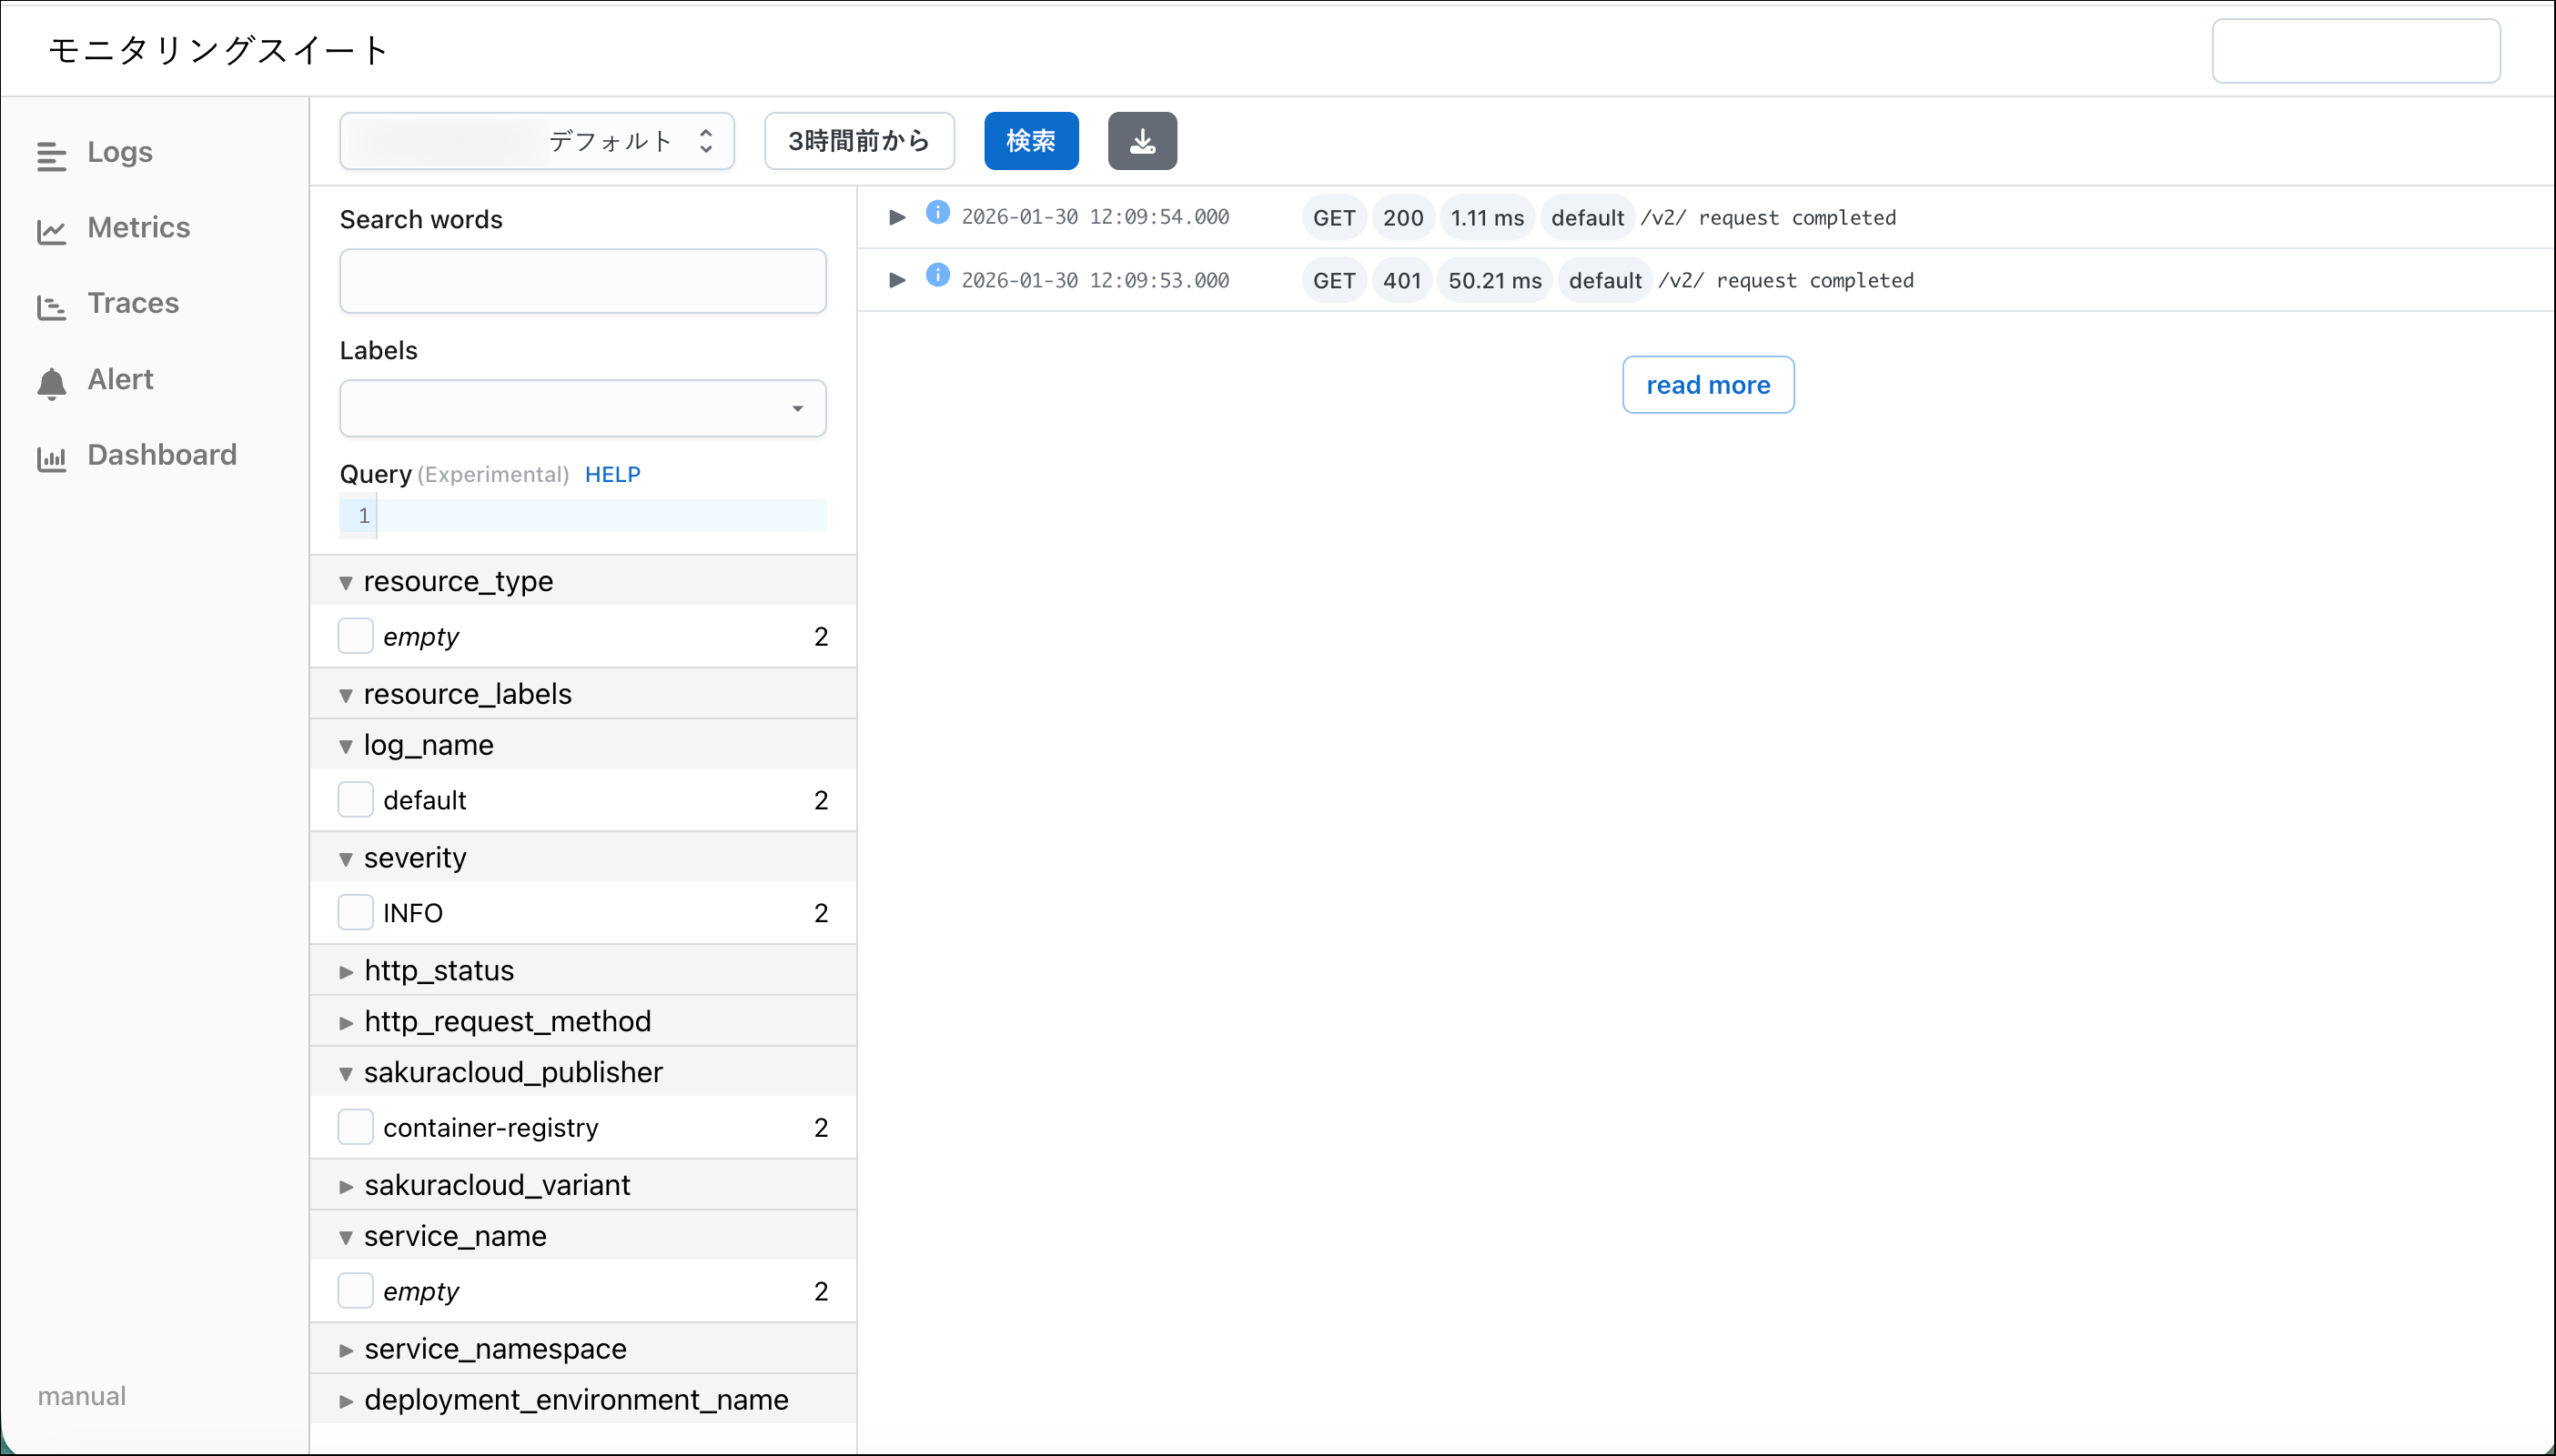The width and height of the screenshot is (2556, 1456).
Task: Click the Metrics chart icon
Action: click(51, 231)
